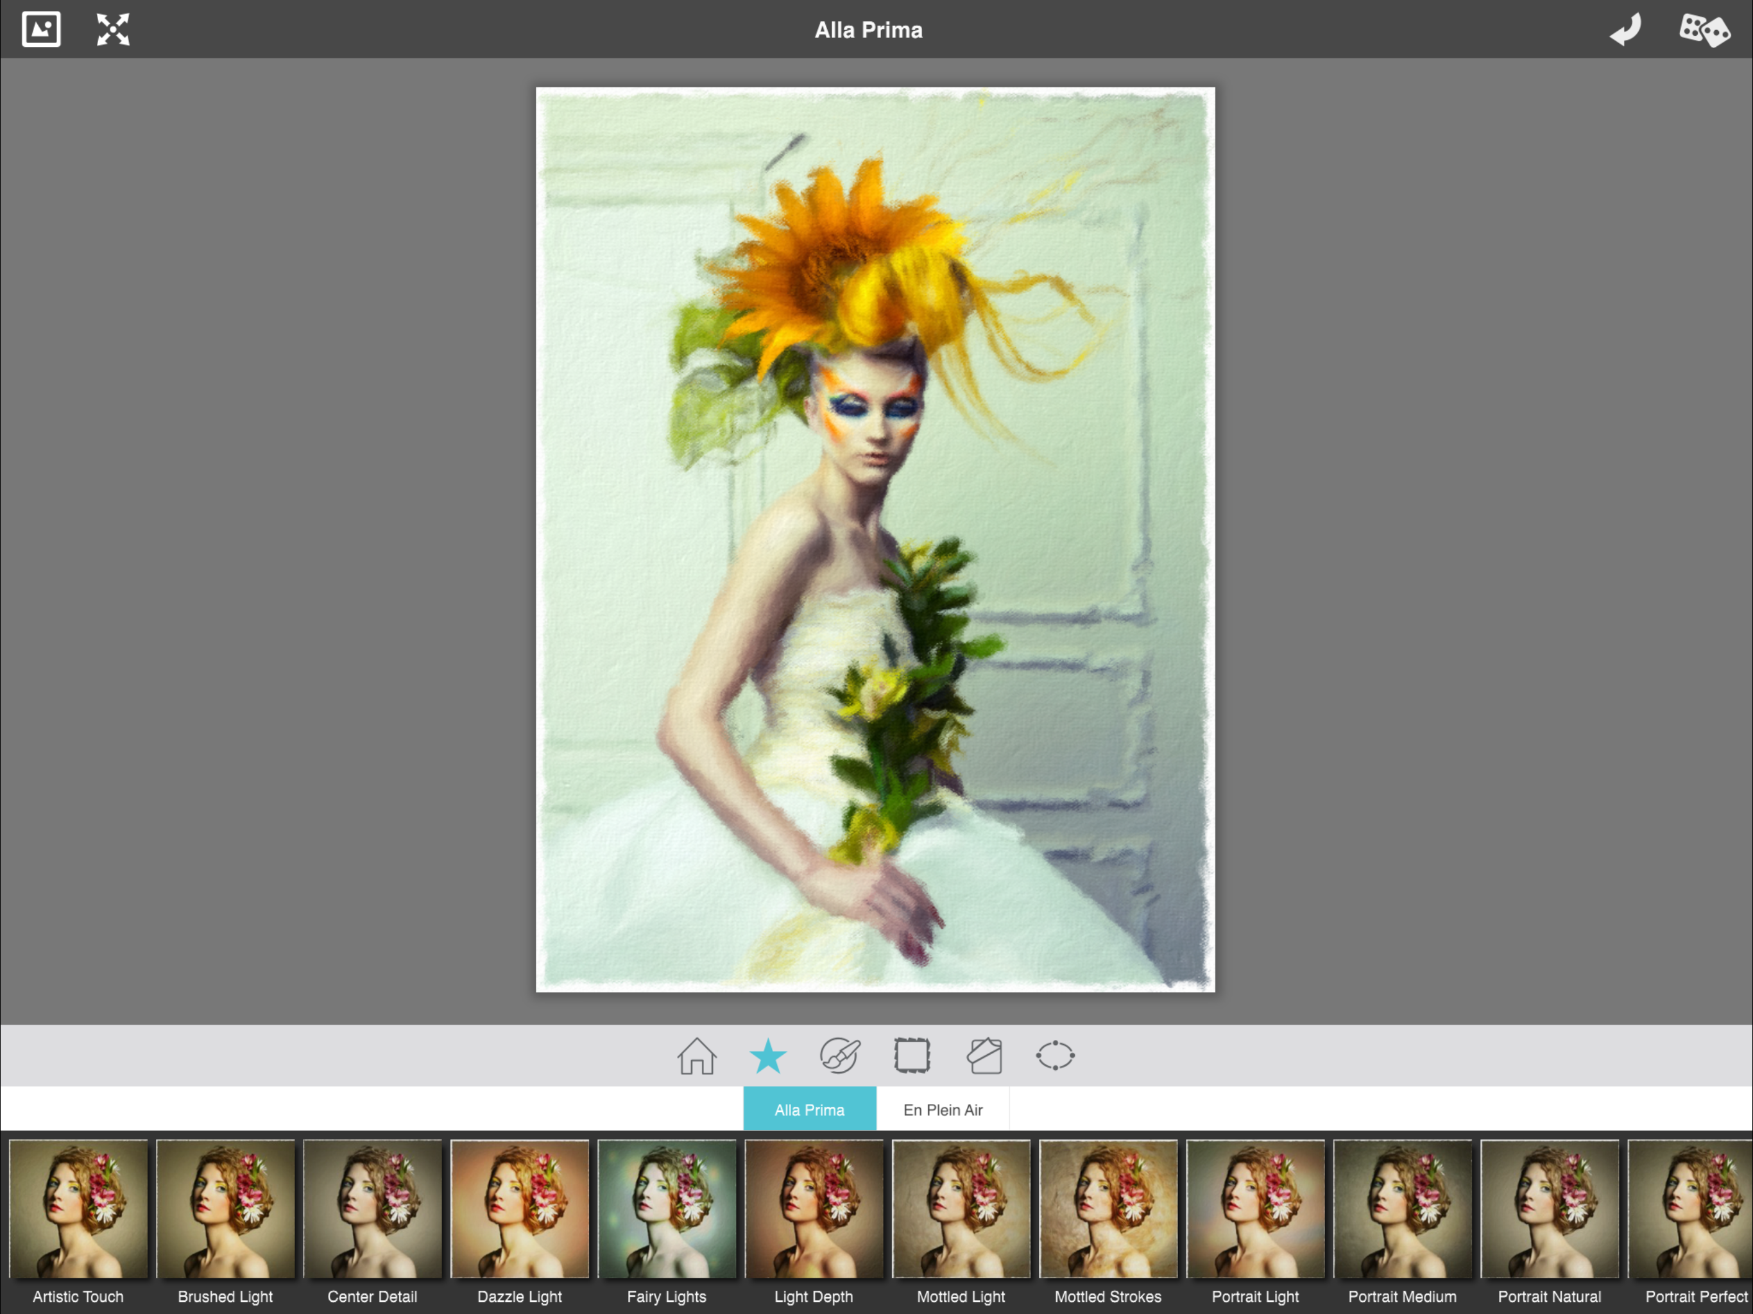The height and width of the screenshot is (1314, 1753).
Task: Open the paint palette brush icon
Action: click(x=840, y=1055)
